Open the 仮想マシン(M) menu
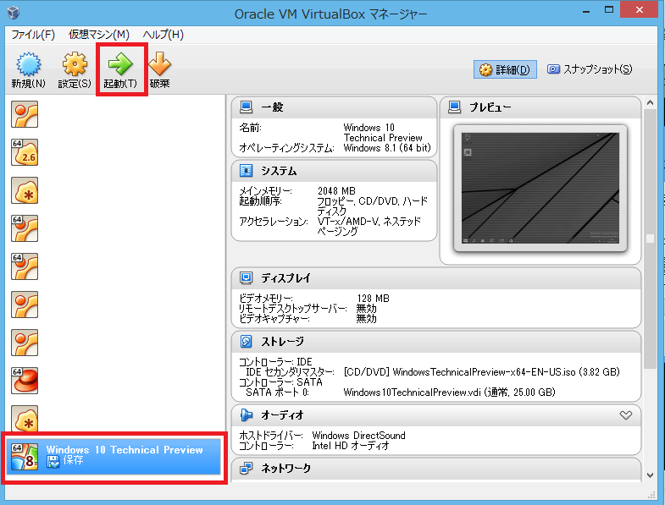665x505 pixels. click(99, 35)
